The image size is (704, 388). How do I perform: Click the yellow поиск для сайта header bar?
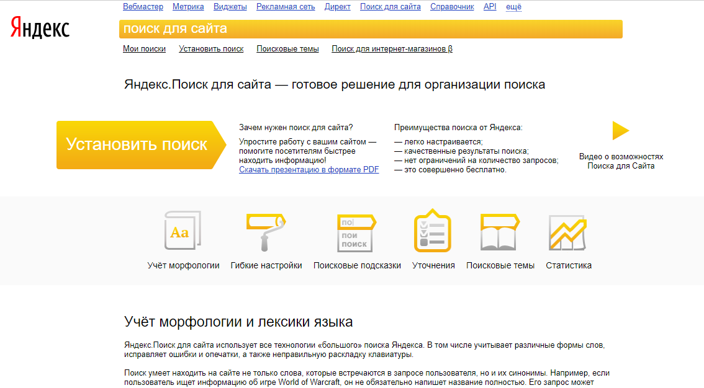[371, 29]
